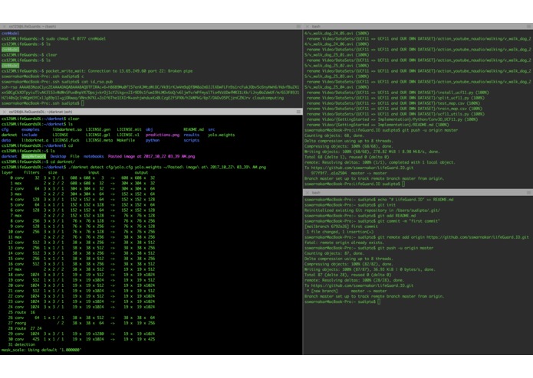Click 'LICENSE.meta' file name

[x=99, y=140]
